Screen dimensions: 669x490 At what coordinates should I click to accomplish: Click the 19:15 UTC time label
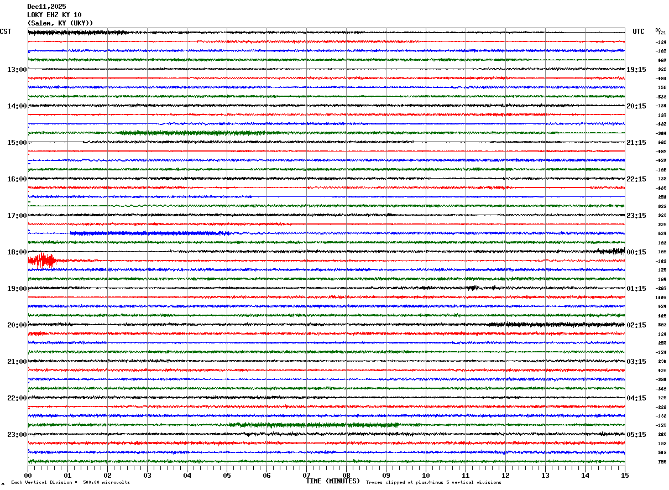click(636, 70)
